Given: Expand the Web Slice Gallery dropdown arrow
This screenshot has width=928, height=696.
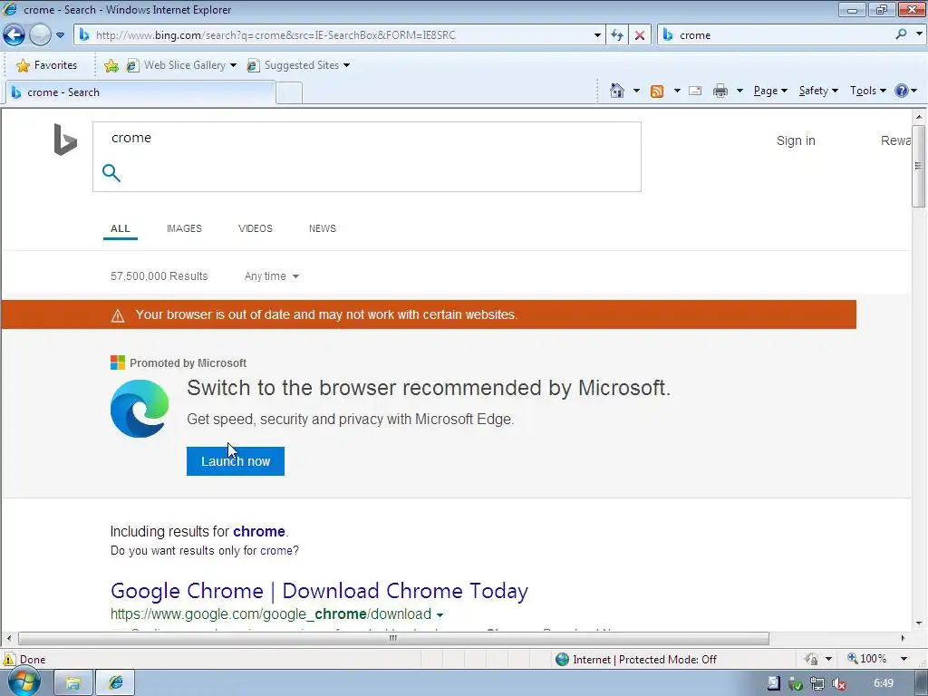Looking at the screenshot, I should (233, 65).
